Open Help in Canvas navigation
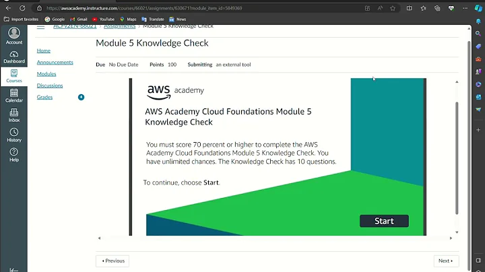The image size is (485, 272). [x=14, y=155]
